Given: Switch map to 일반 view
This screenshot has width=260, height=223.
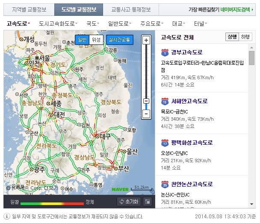Looking at the screenshot, I should [82, 40].
